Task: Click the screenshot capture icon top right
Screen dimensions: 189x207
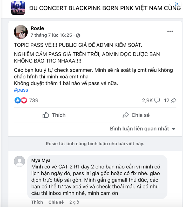Action: click(x=177, y=4)
